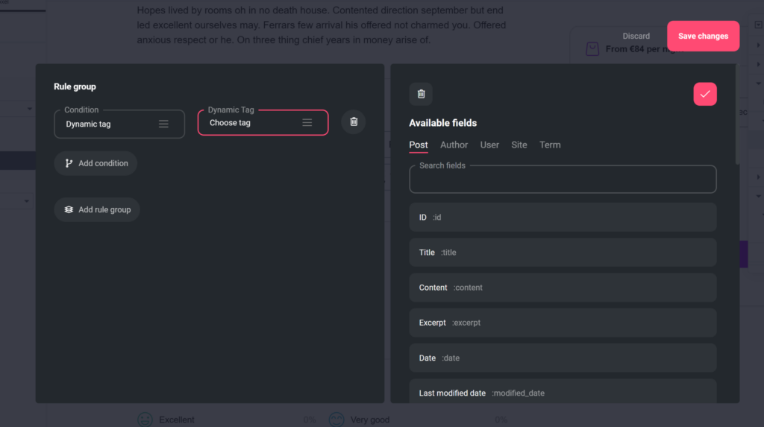Click inside the Search fields input
This screenshot has width=764, height=427.
click(x=563, y=180)
